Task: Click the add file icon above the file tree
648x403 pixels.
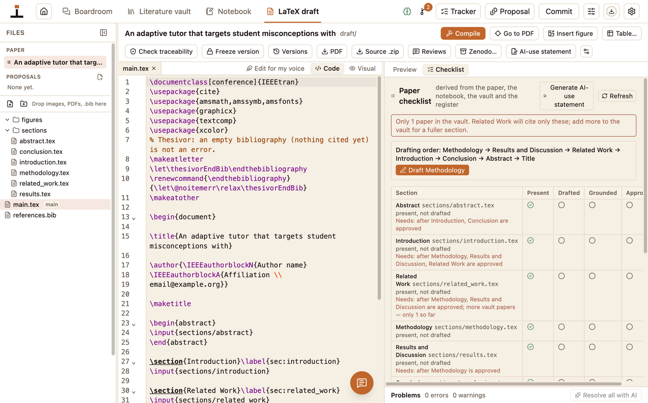Action: click(x=10, y=104)
